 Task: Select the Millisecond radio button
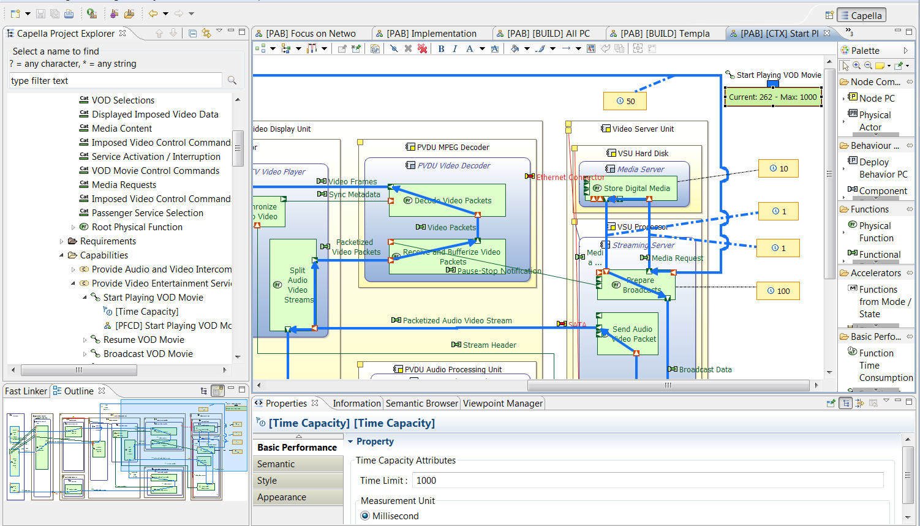point(366,516)
